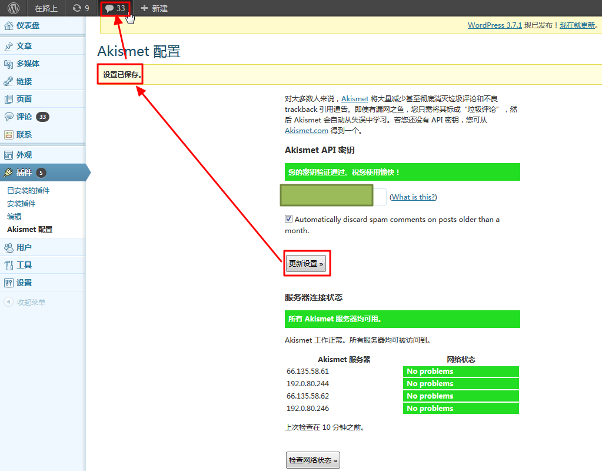
Task: Click the 收起菜单 collapse arrow icon
Action: click(x=8, y=302)
